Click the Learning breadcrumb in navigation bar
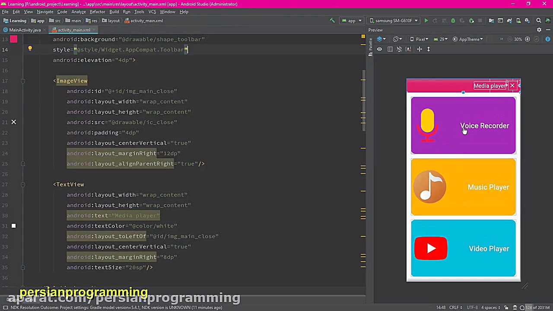The width and height of the screenshot is (553, 311). [15, 21]
